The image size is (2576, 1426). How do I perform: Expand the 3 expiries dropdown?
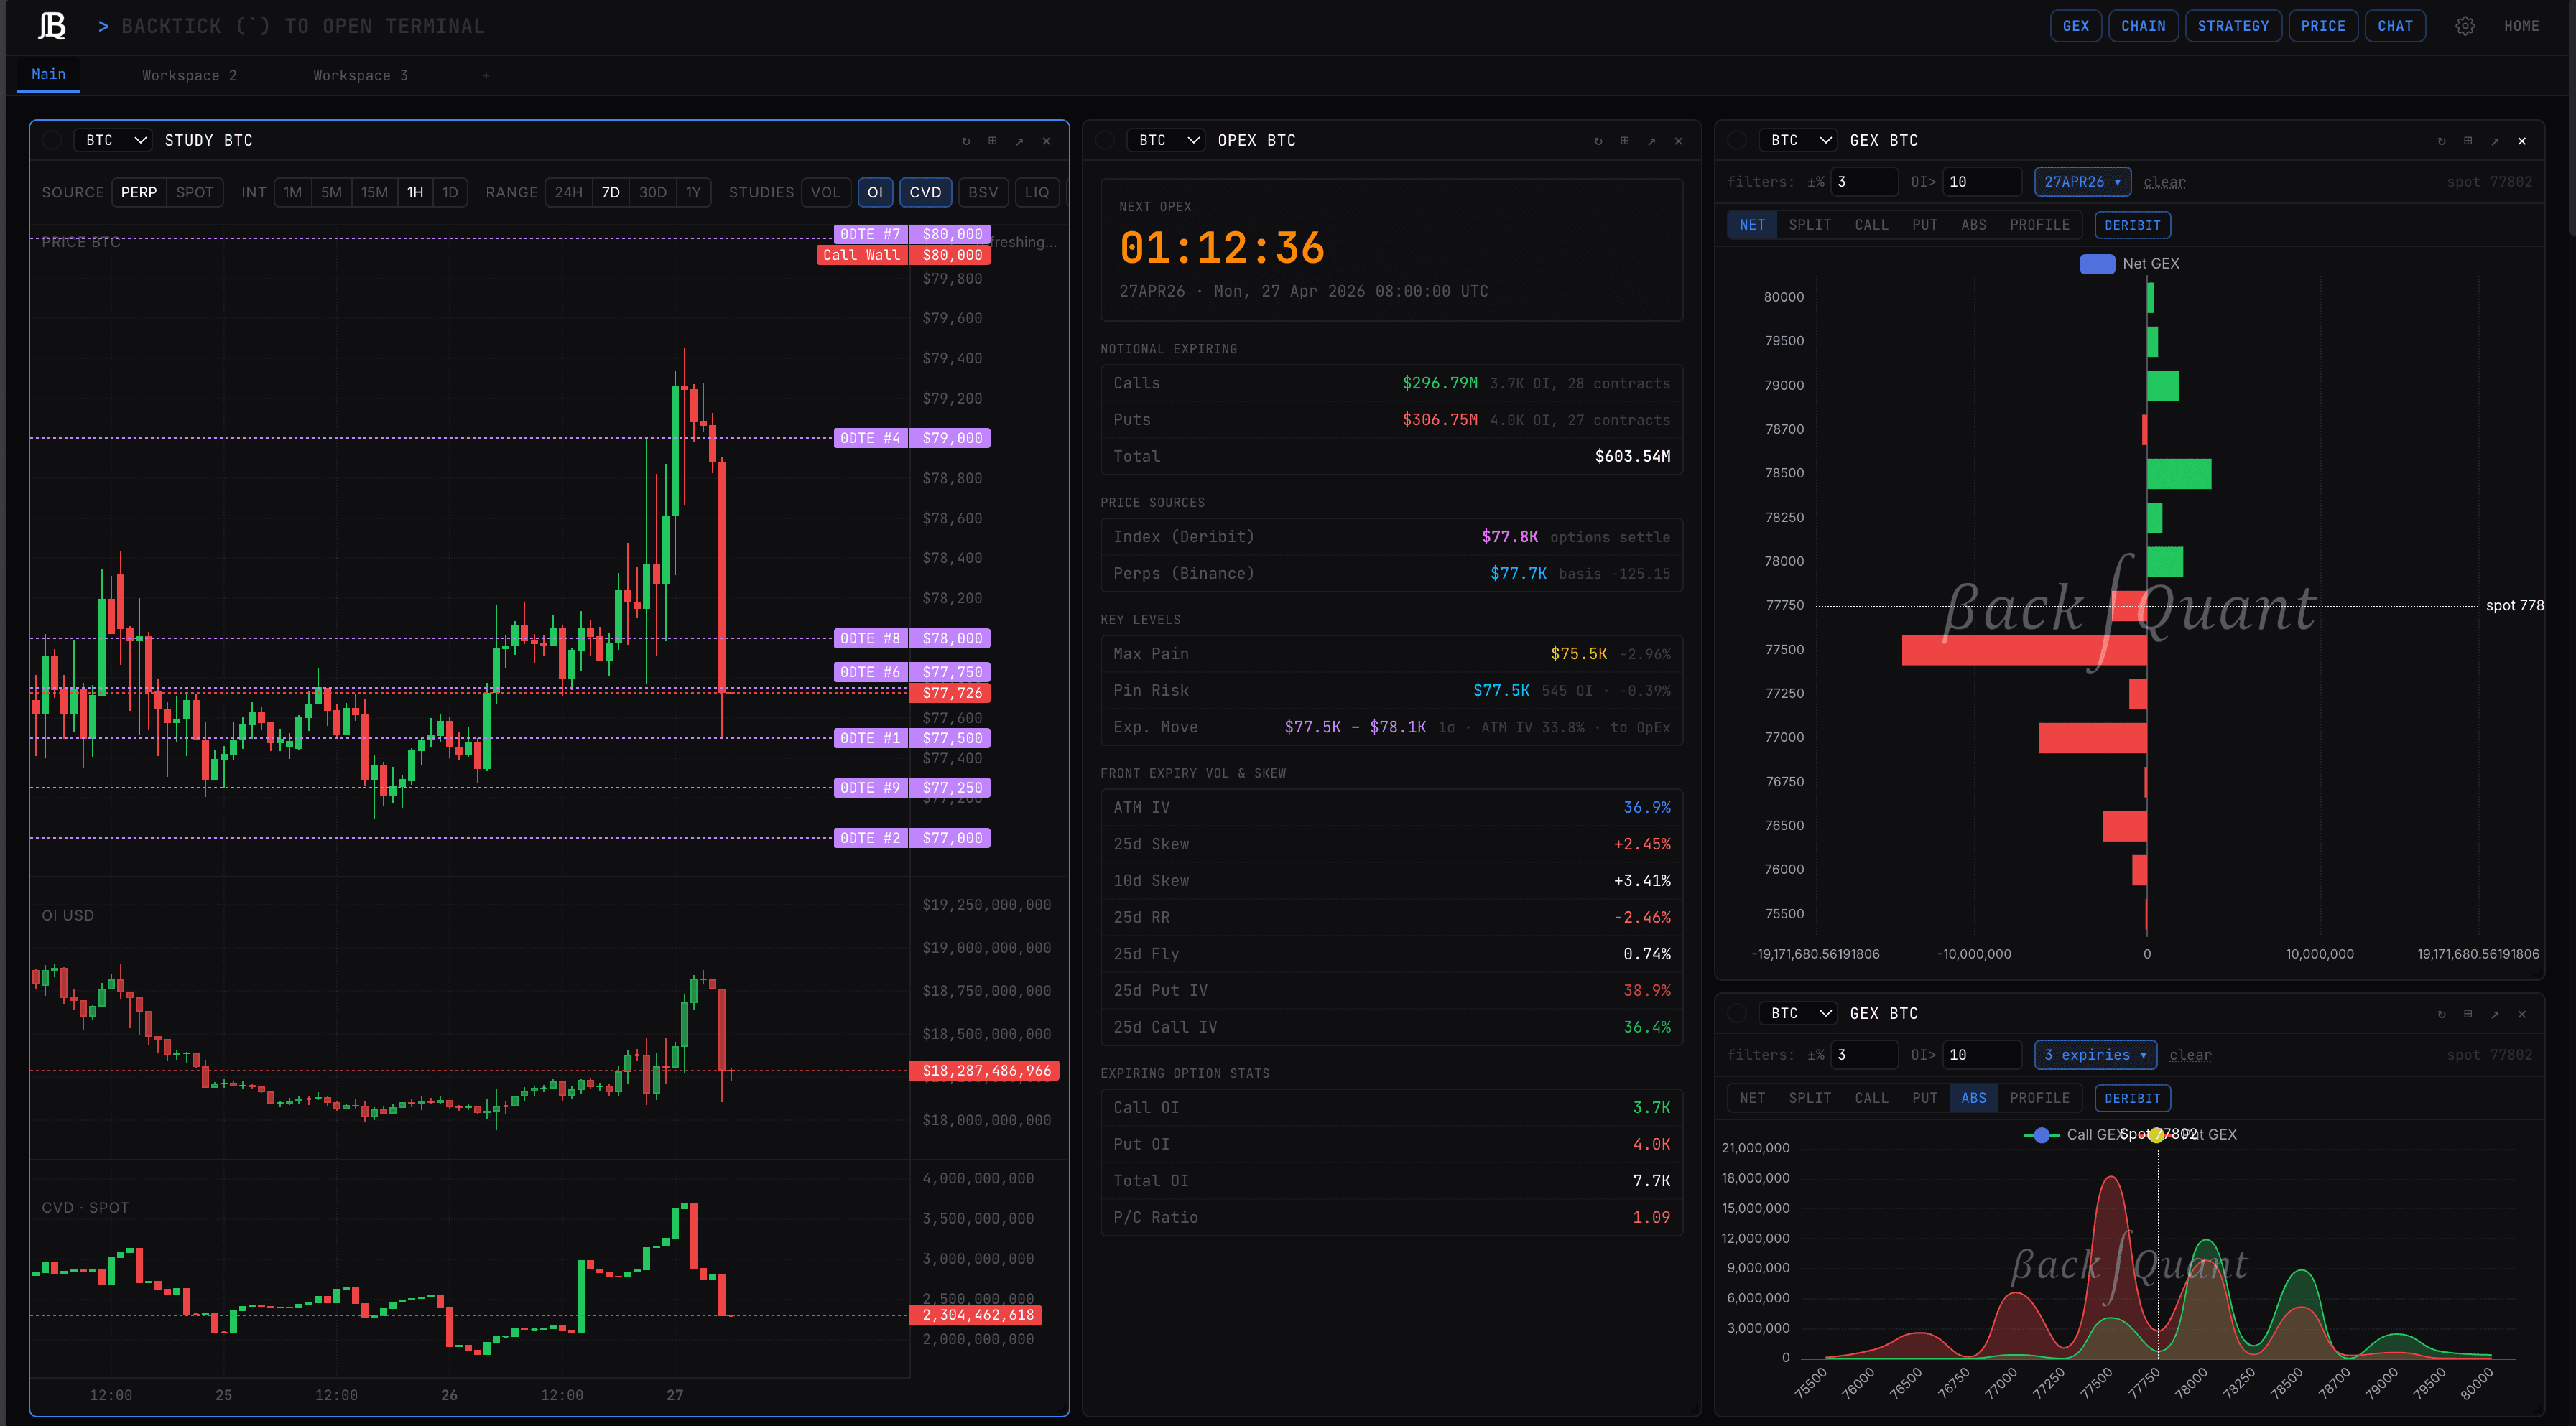[2096, 1055]
